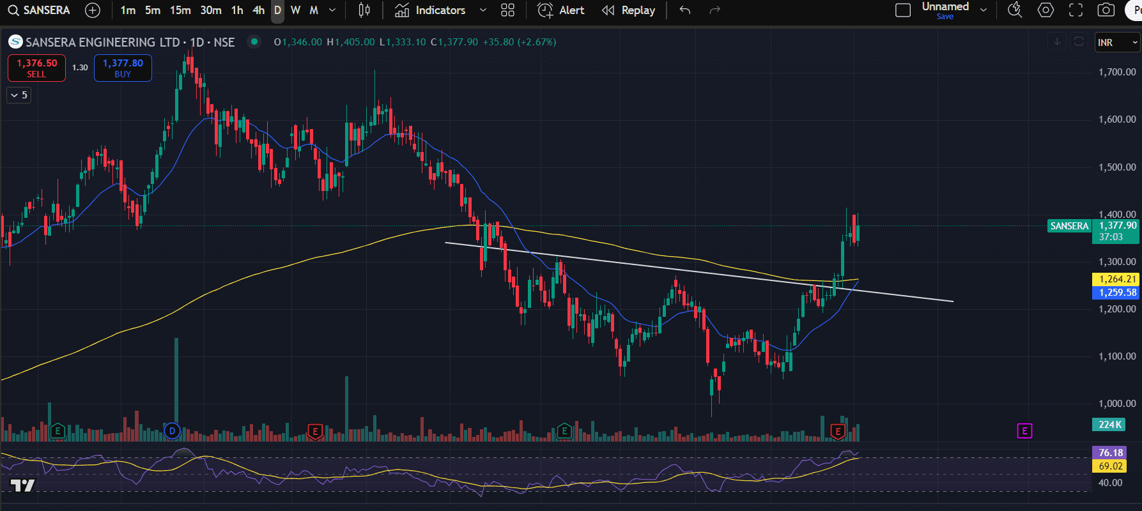Expand the Unnamed layout menu chevron
1142x511 pixels.
coord(984,10)
